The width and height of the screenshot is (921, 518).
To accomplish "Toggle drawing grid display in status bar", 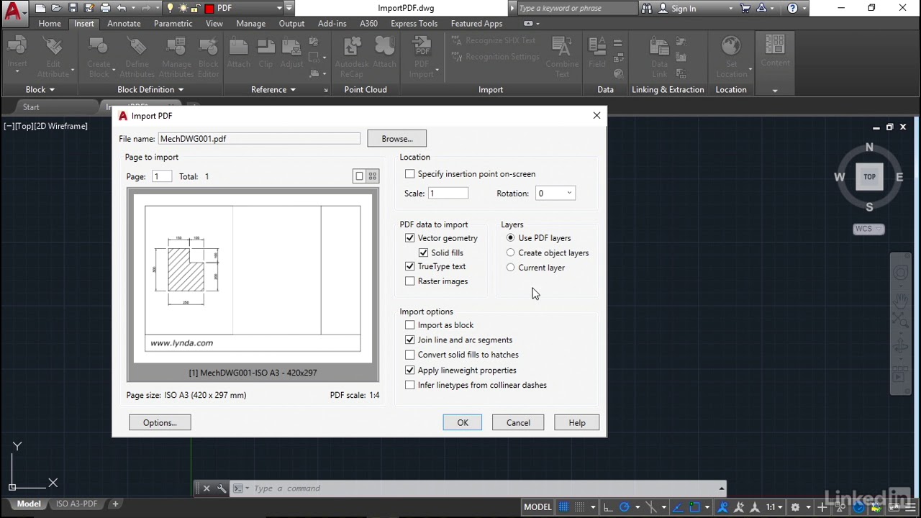I will 564,507.
